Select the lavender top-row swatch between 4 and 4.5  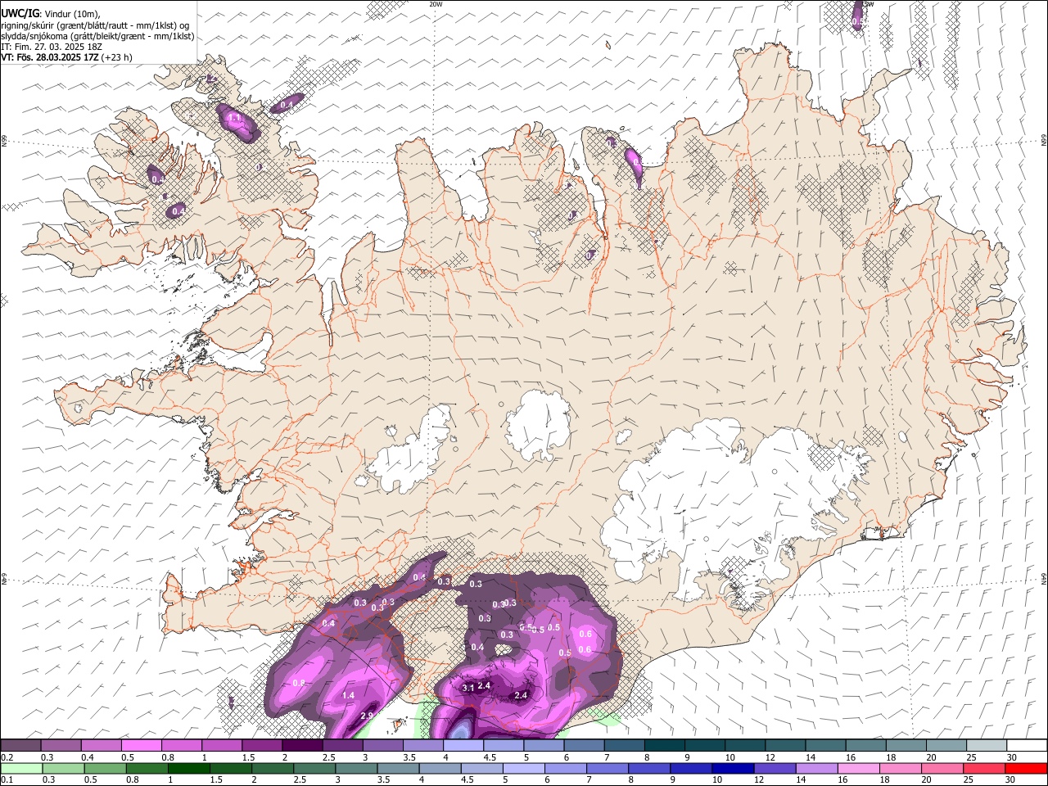[463, 745]
